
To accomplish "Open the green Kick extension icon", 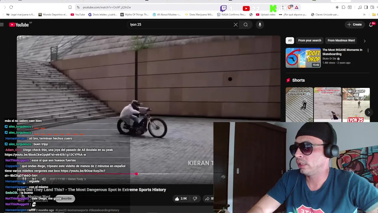I will pyautogui.click(x=273, y=9).
